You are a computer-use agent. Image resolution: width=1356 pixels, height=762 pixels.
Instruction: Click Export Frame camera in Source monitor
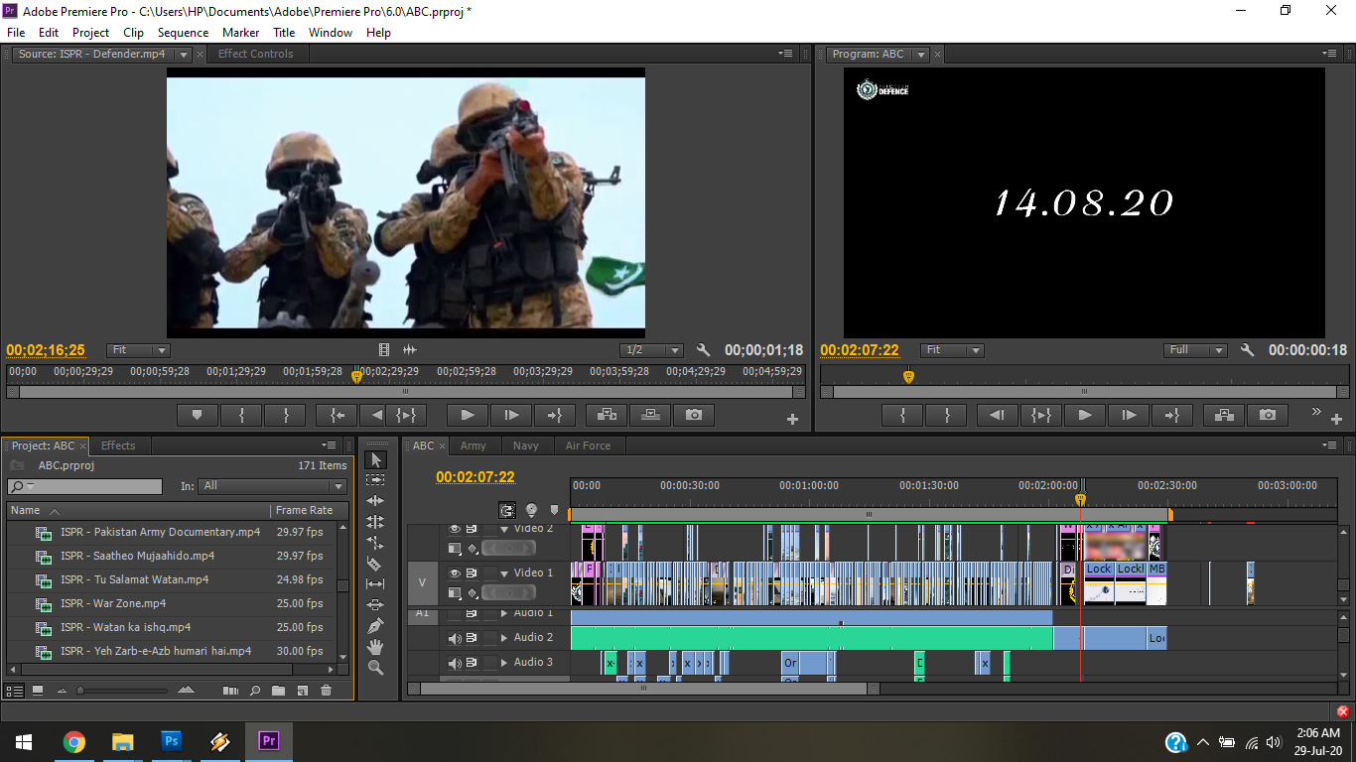tap(694, 415)
